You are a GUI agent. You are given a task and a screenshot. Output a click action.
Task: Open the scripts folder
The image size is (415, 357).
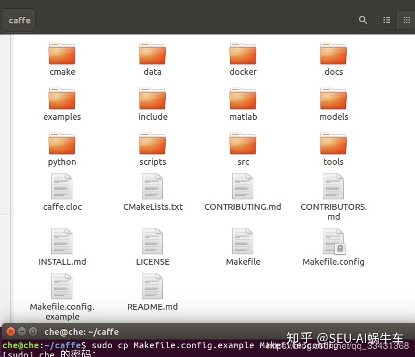point(152,144)
